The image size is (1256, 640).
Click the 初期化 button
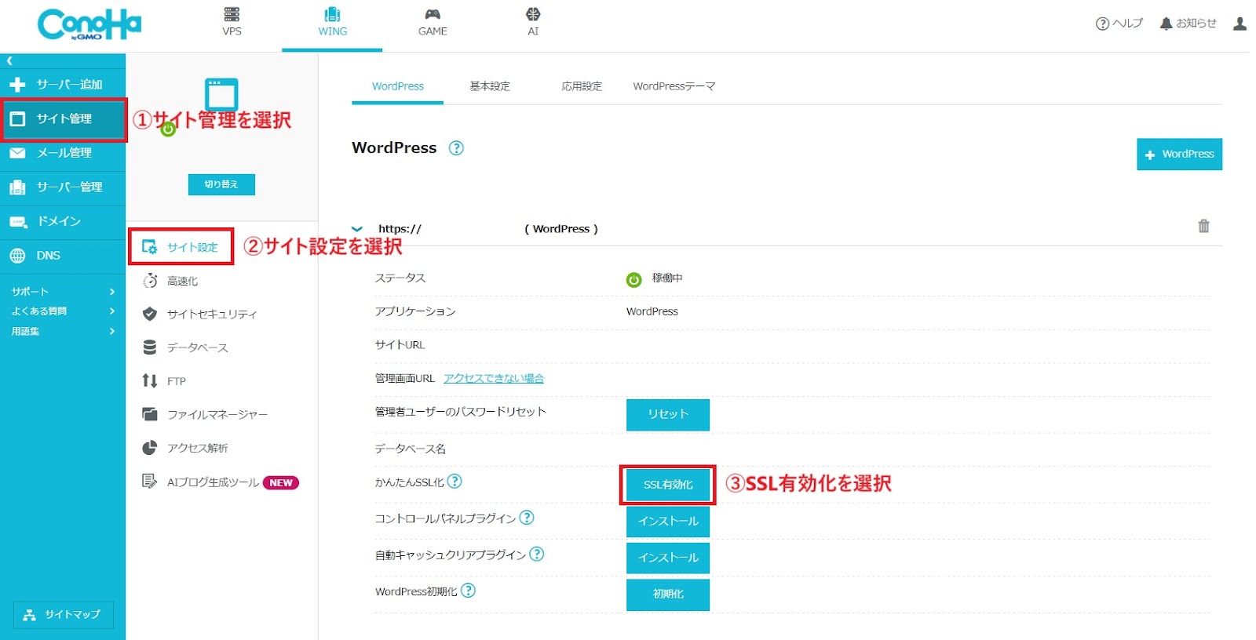[x=668, y=595]
